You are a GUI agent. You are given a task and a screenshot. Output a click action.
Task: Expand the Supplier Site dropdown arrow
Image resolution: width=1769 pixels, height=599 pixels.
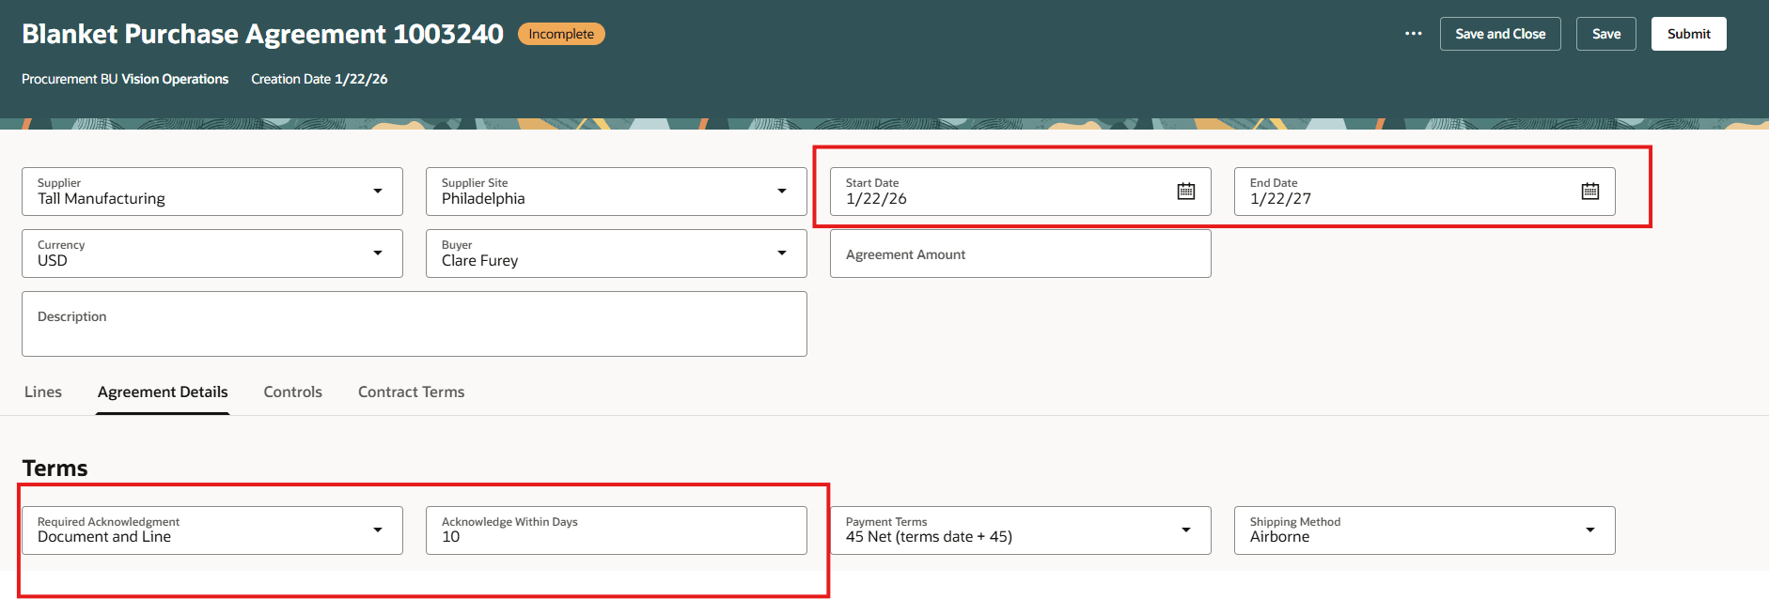coord(782,192)
